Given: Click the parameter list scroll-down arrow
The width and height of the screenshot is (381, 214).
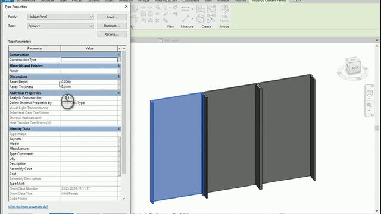Looking at the screenshot, I should tap(124, 199).
